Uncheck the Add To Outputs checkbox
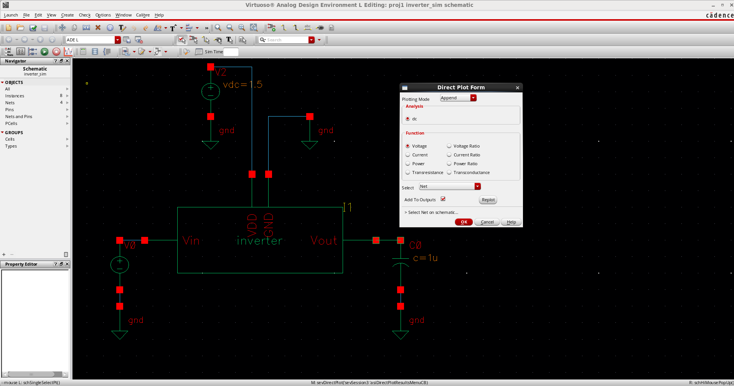This screenshot has width=734, height=386. click(443, 199)
